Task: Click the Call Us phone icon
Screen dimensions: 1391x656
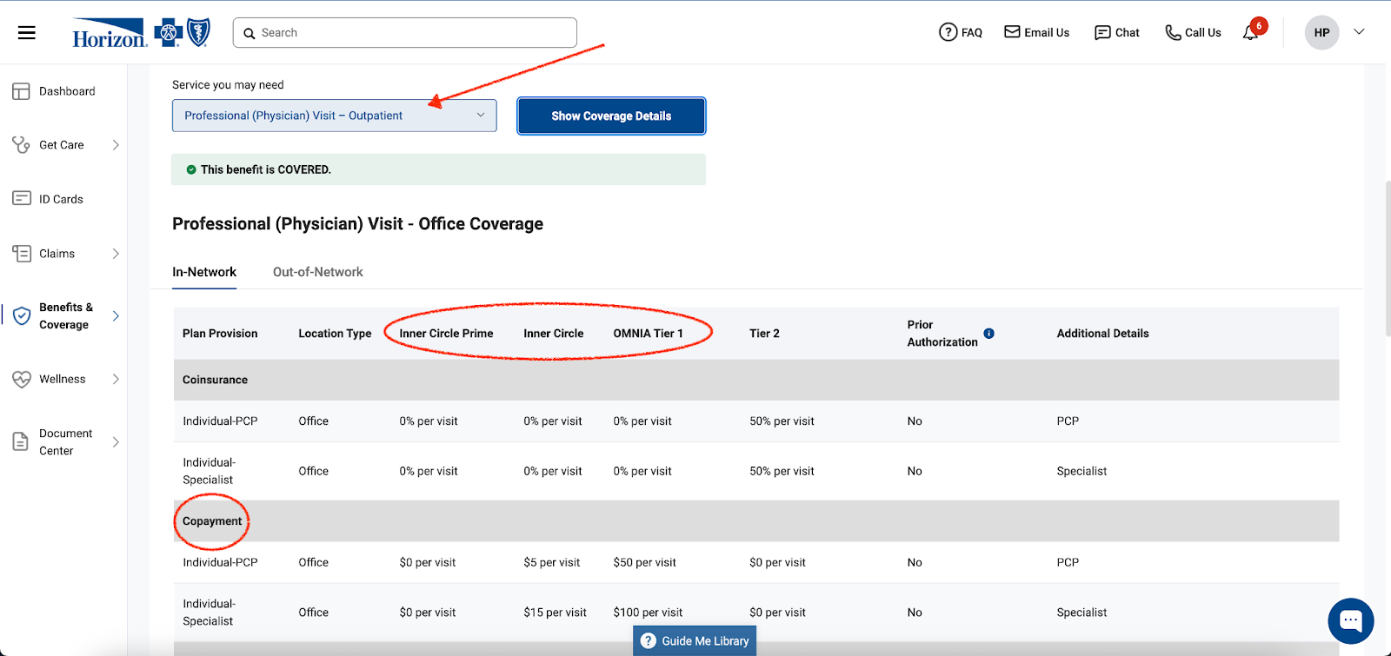Action: pyautogui.click(x=1173, y=33)
